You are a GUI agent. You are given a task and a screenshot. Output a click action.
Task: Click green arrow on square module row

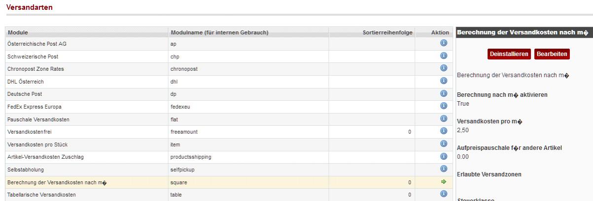tap(443, 182)
